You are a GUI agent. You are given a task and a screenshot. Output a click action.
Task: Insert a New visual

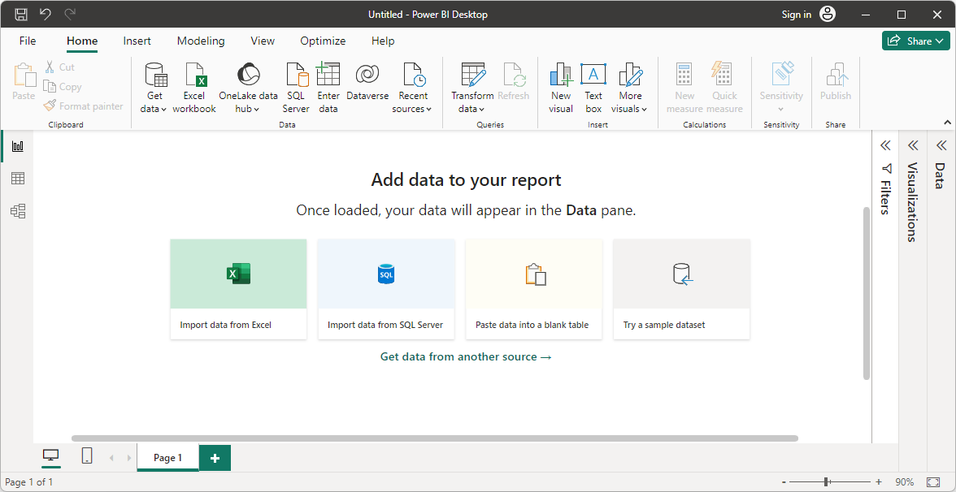coord(561,88)
